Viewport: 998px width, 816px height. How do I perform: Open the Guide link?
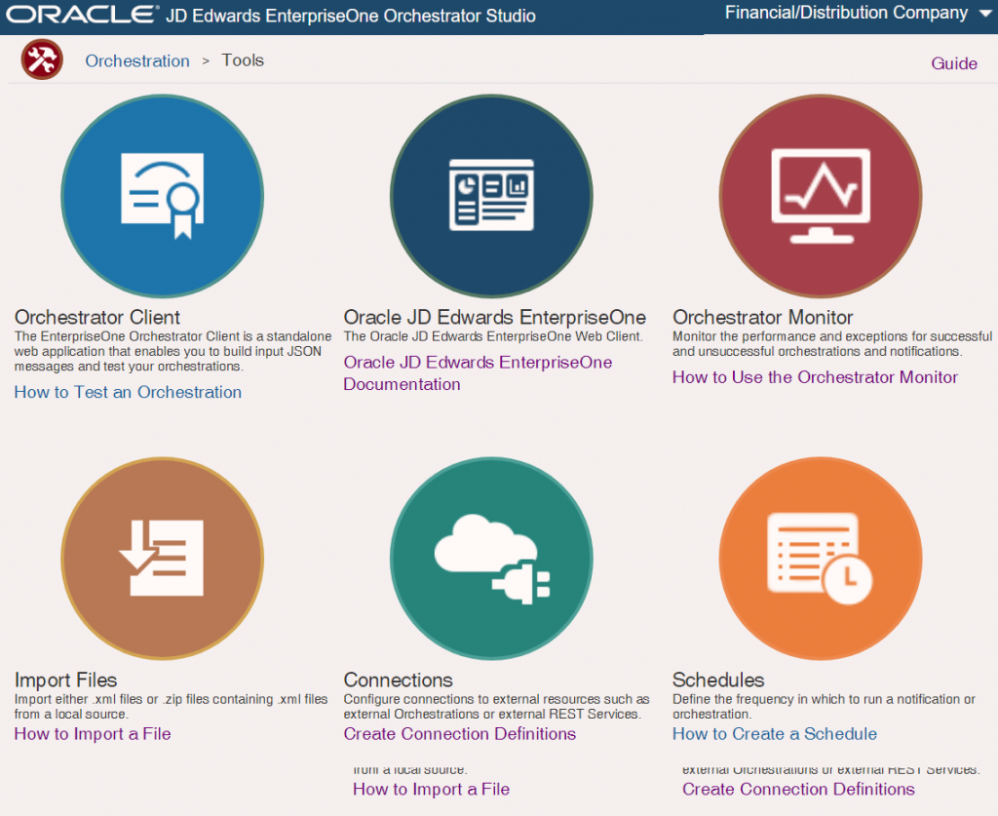(x=953, y=62)
